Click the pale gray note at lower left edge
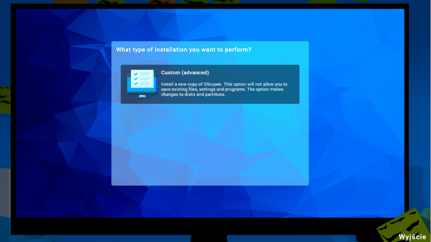431x242 pixels. [x=4, y=183]
